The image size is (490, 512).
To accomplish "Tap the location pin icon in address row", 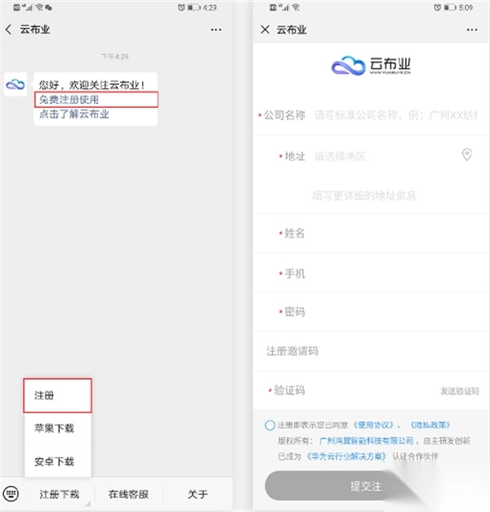I will [x=467, y=155].
